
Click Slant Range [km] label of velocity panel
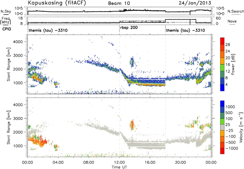[9, 128]
